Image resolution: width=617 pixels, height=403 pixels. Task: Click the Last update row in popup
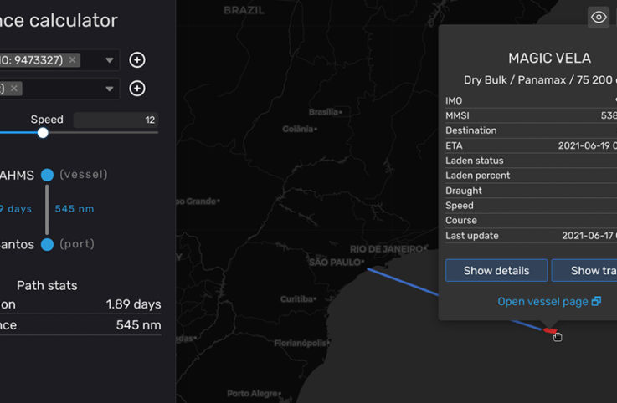coord(531,236)
